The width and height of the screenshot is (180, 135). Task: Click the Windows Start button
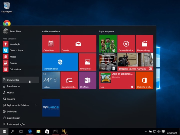tap(4, 131)
